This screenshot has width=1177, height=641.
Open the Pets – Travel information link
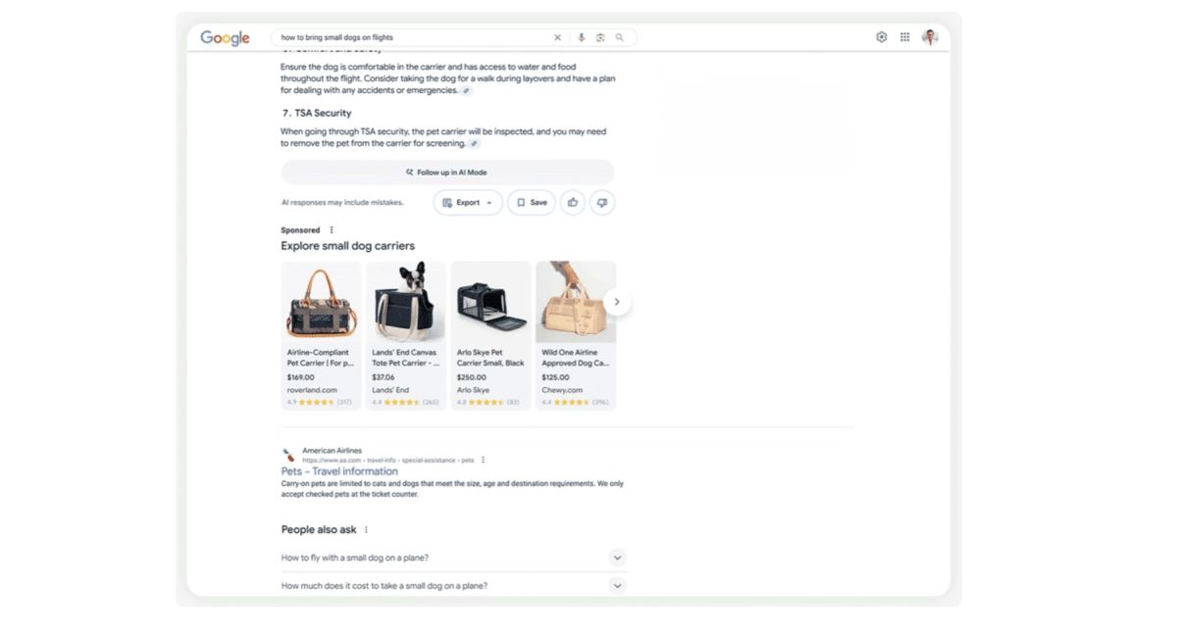tap(339, 471)
